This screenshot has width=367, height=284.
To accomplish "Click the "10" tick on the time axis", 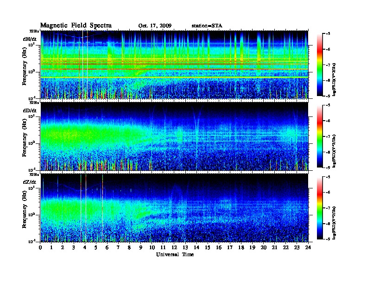I will click(152, 247).
